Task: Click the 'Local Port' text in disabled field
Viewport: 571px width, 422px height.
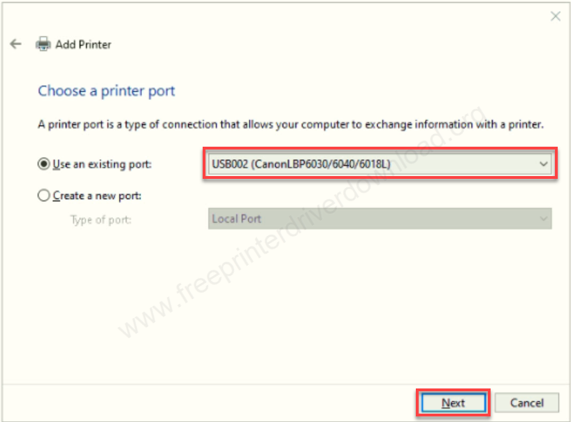Action: pyautogui.click(x=236, y=219)
